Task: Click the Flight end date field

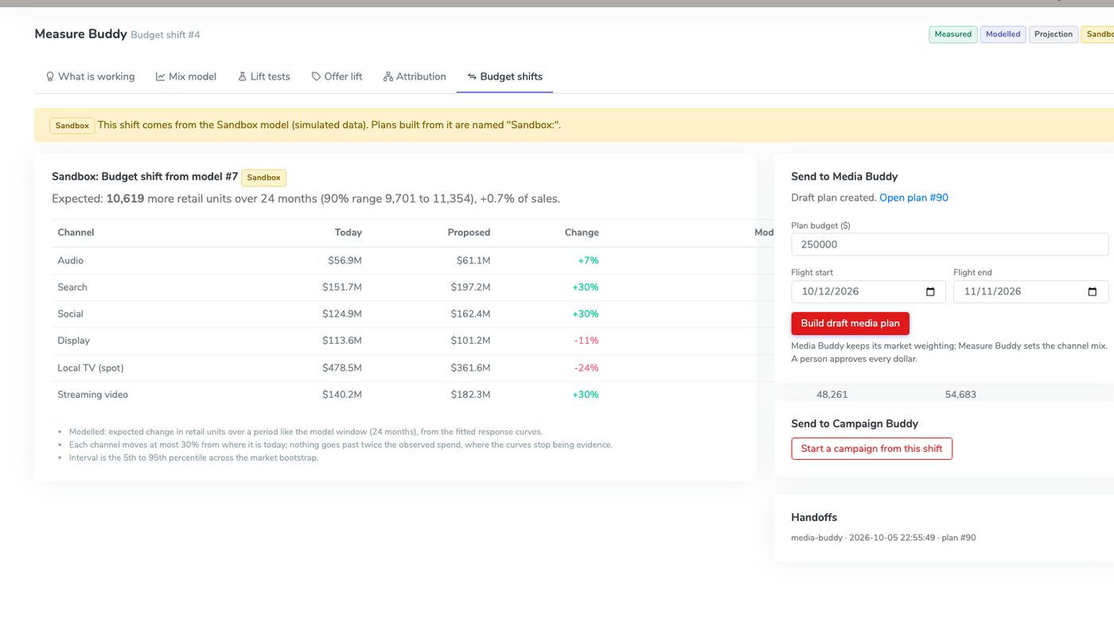Action: point(1030,292)
